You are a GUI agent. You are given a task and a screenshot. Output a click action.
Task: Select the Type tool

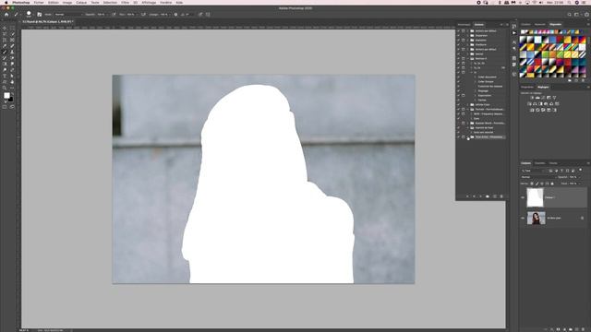tap(5, 76)
